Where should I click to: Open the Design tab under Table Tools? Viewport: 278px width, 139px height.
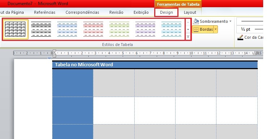tap(166, 12)
